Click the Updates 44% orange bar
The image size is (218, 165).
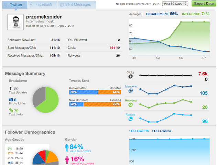pyautogui.click(x=110, y=92)
